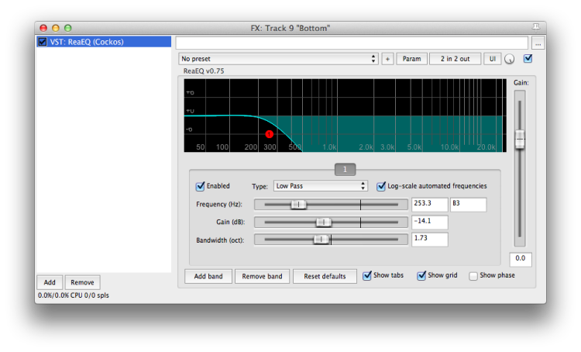
Task: Click the Param button
Action: click(411, 59)
